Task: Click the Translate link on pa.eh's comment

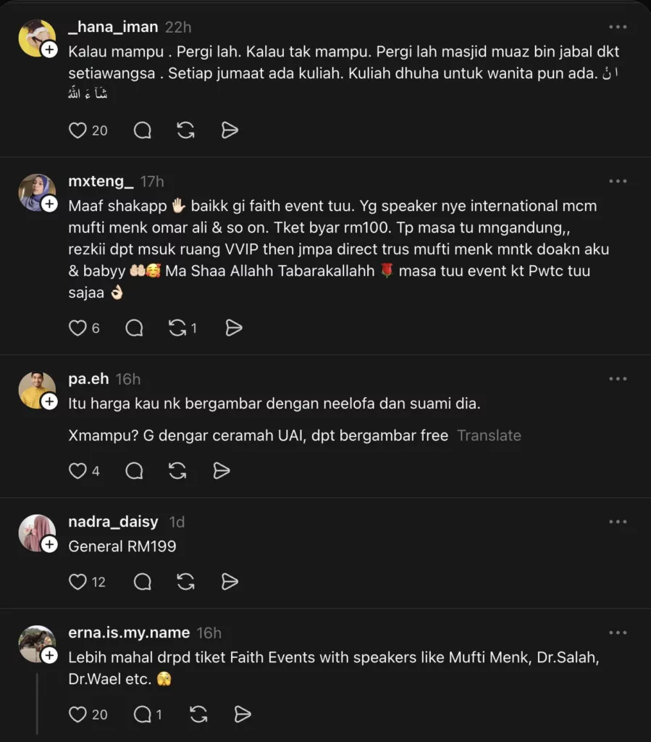Action: click(x=489, y=435)
